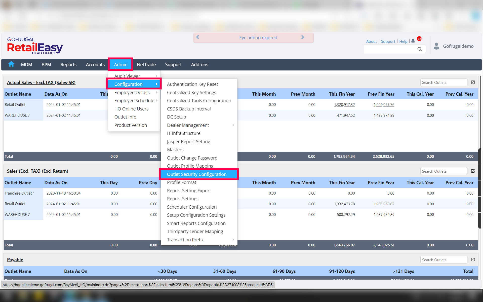Click the Home icon in navigation bar
The width and height of the screenshot is (483, 302).
(x=11, y=64)
